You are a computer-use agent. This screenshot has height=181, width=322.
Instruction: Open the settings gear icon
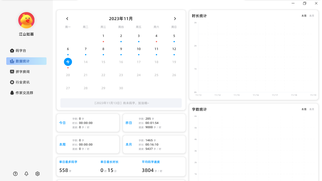[x=37, y=174]
